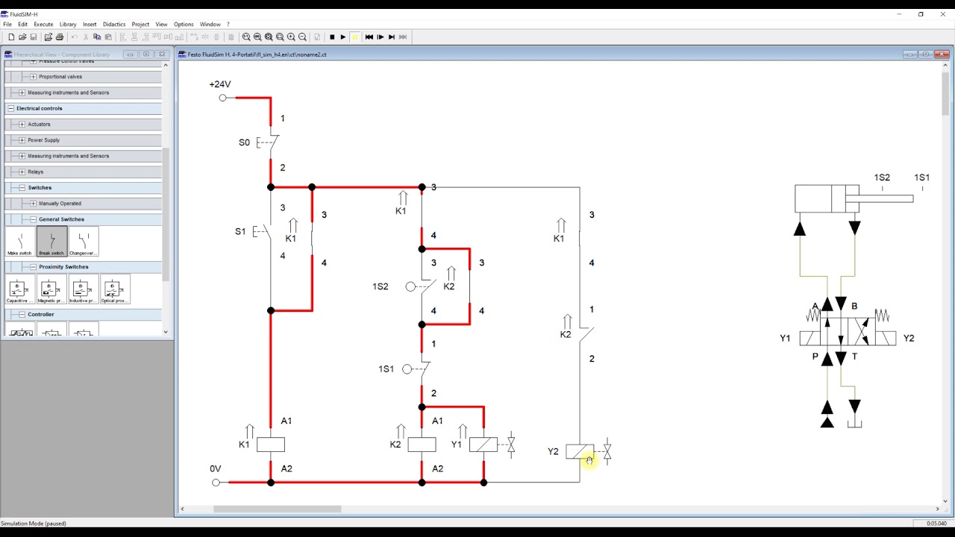Click the New file icon

(x=11, y=37)
